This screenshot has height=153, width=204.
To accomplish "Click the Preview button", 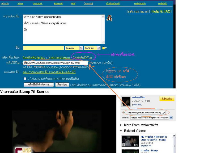I will (x=62, y=84).
